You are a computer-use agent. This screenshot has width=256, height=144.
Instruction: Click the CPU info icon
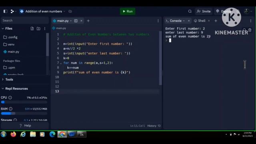tap(10, 98)
